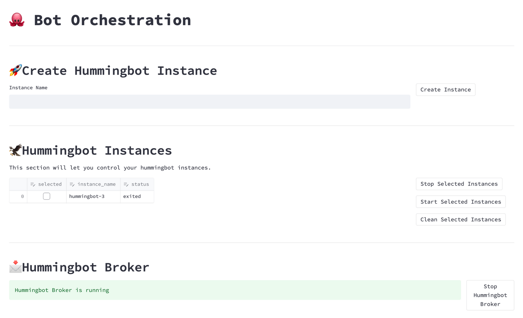Select the exited status cell
The width and height of the screenshot is (523, 318).
[137, 196]
